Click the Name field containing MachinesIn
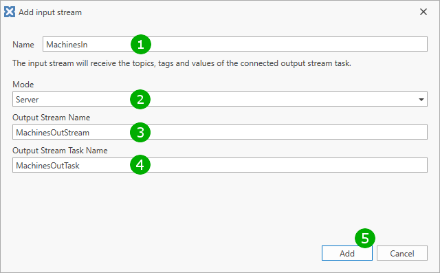Image resolution: width=440 pixels, height=273 pixels. (x=235, y=44)
